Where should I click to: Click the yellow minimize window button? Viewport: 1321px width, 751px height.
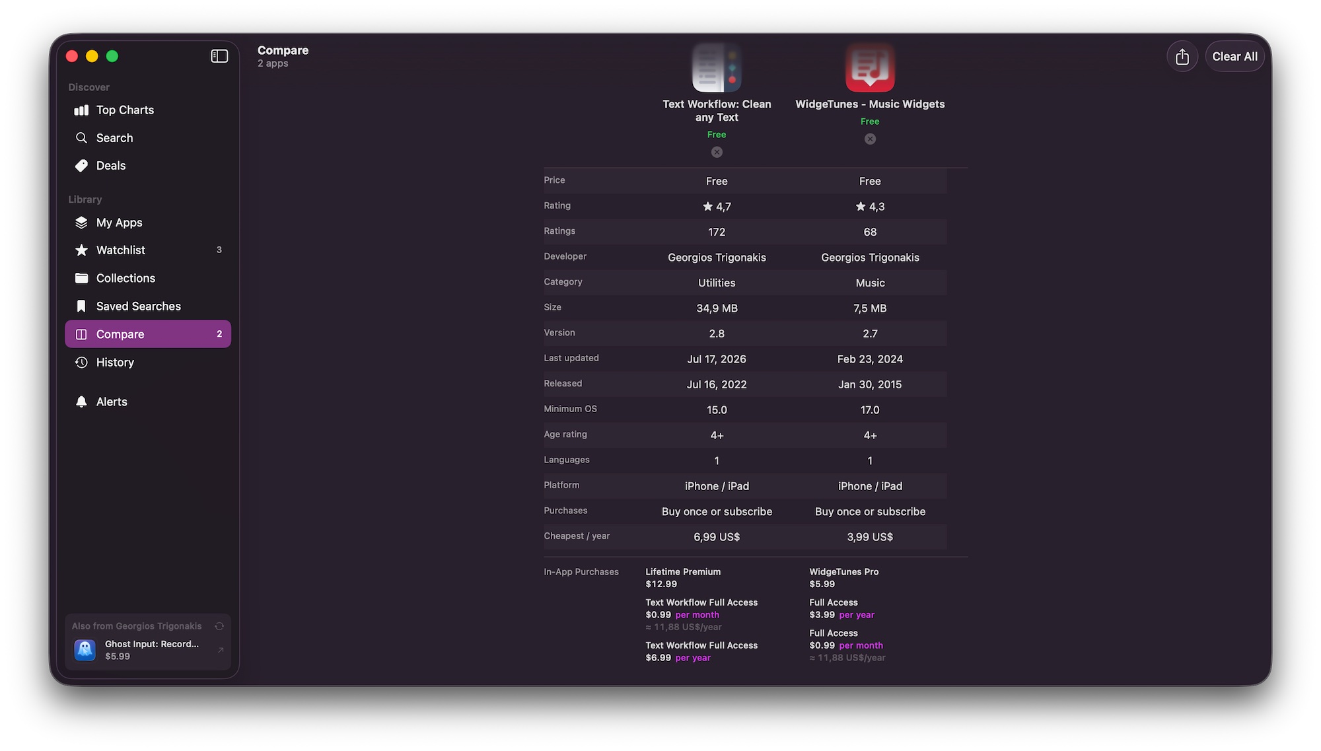pyautogui.click(x=92, y=56)
